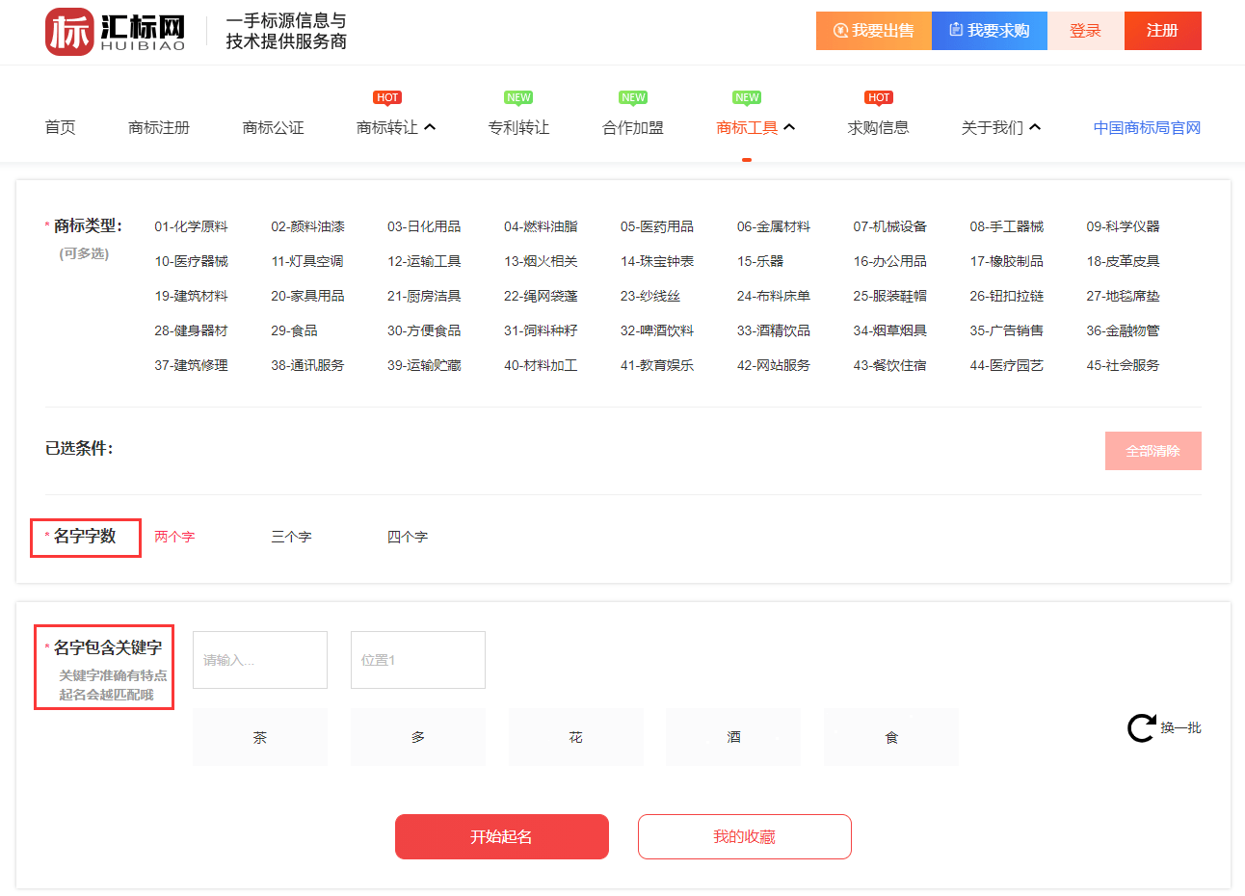Pick the 四个字 name length
The width and height of the screenshot is (1245, 896).
pos(408,537)
